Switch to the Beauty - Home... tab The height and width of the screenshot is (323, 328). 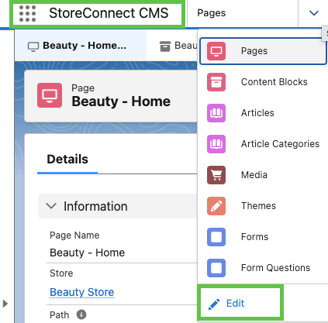point(81,46)
